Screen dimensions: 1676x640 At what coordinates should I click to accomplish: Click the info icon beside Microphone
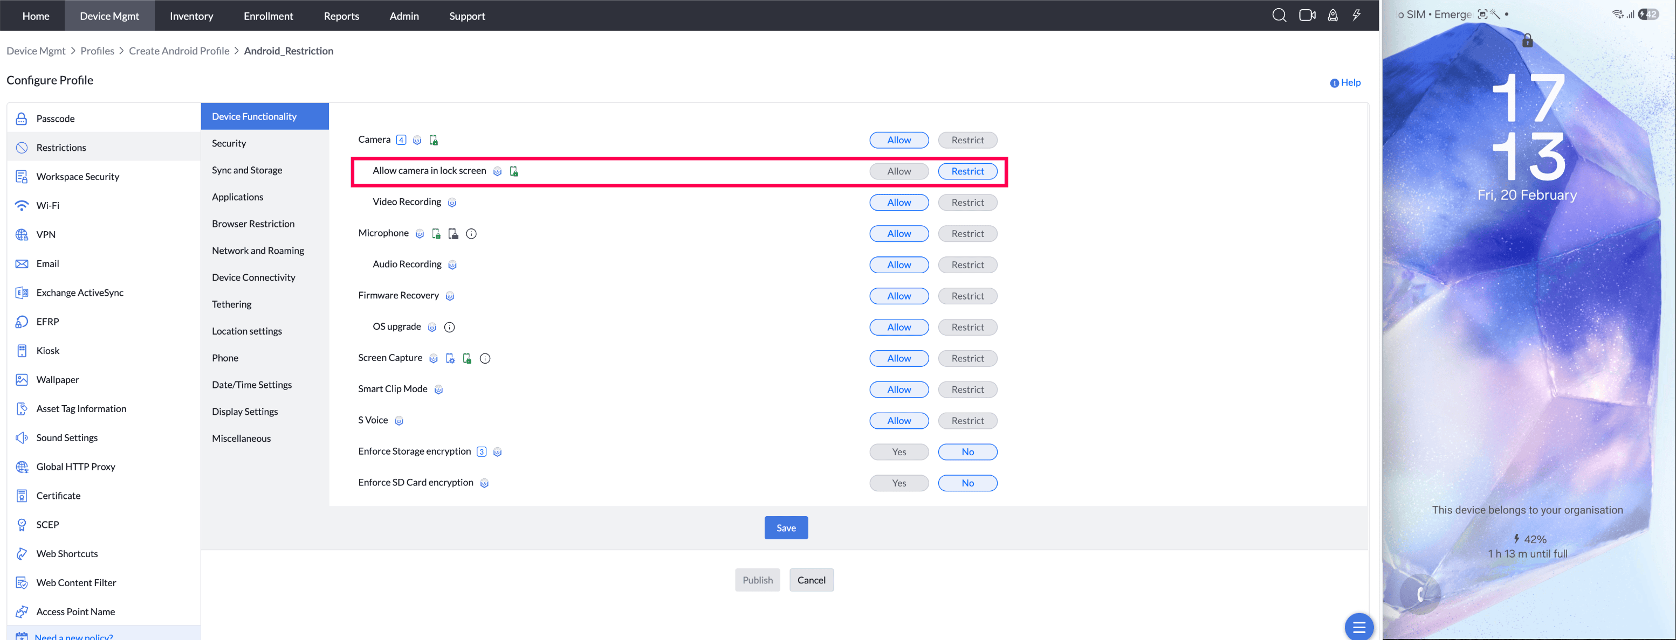(x=471, y=234)
